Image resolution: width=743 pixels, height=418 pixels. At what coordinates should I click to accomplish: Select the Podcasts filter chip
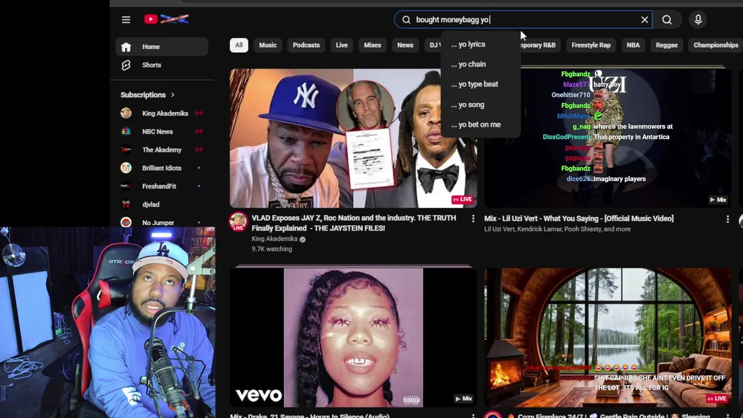pyautogui.click(x=306, y=45)
